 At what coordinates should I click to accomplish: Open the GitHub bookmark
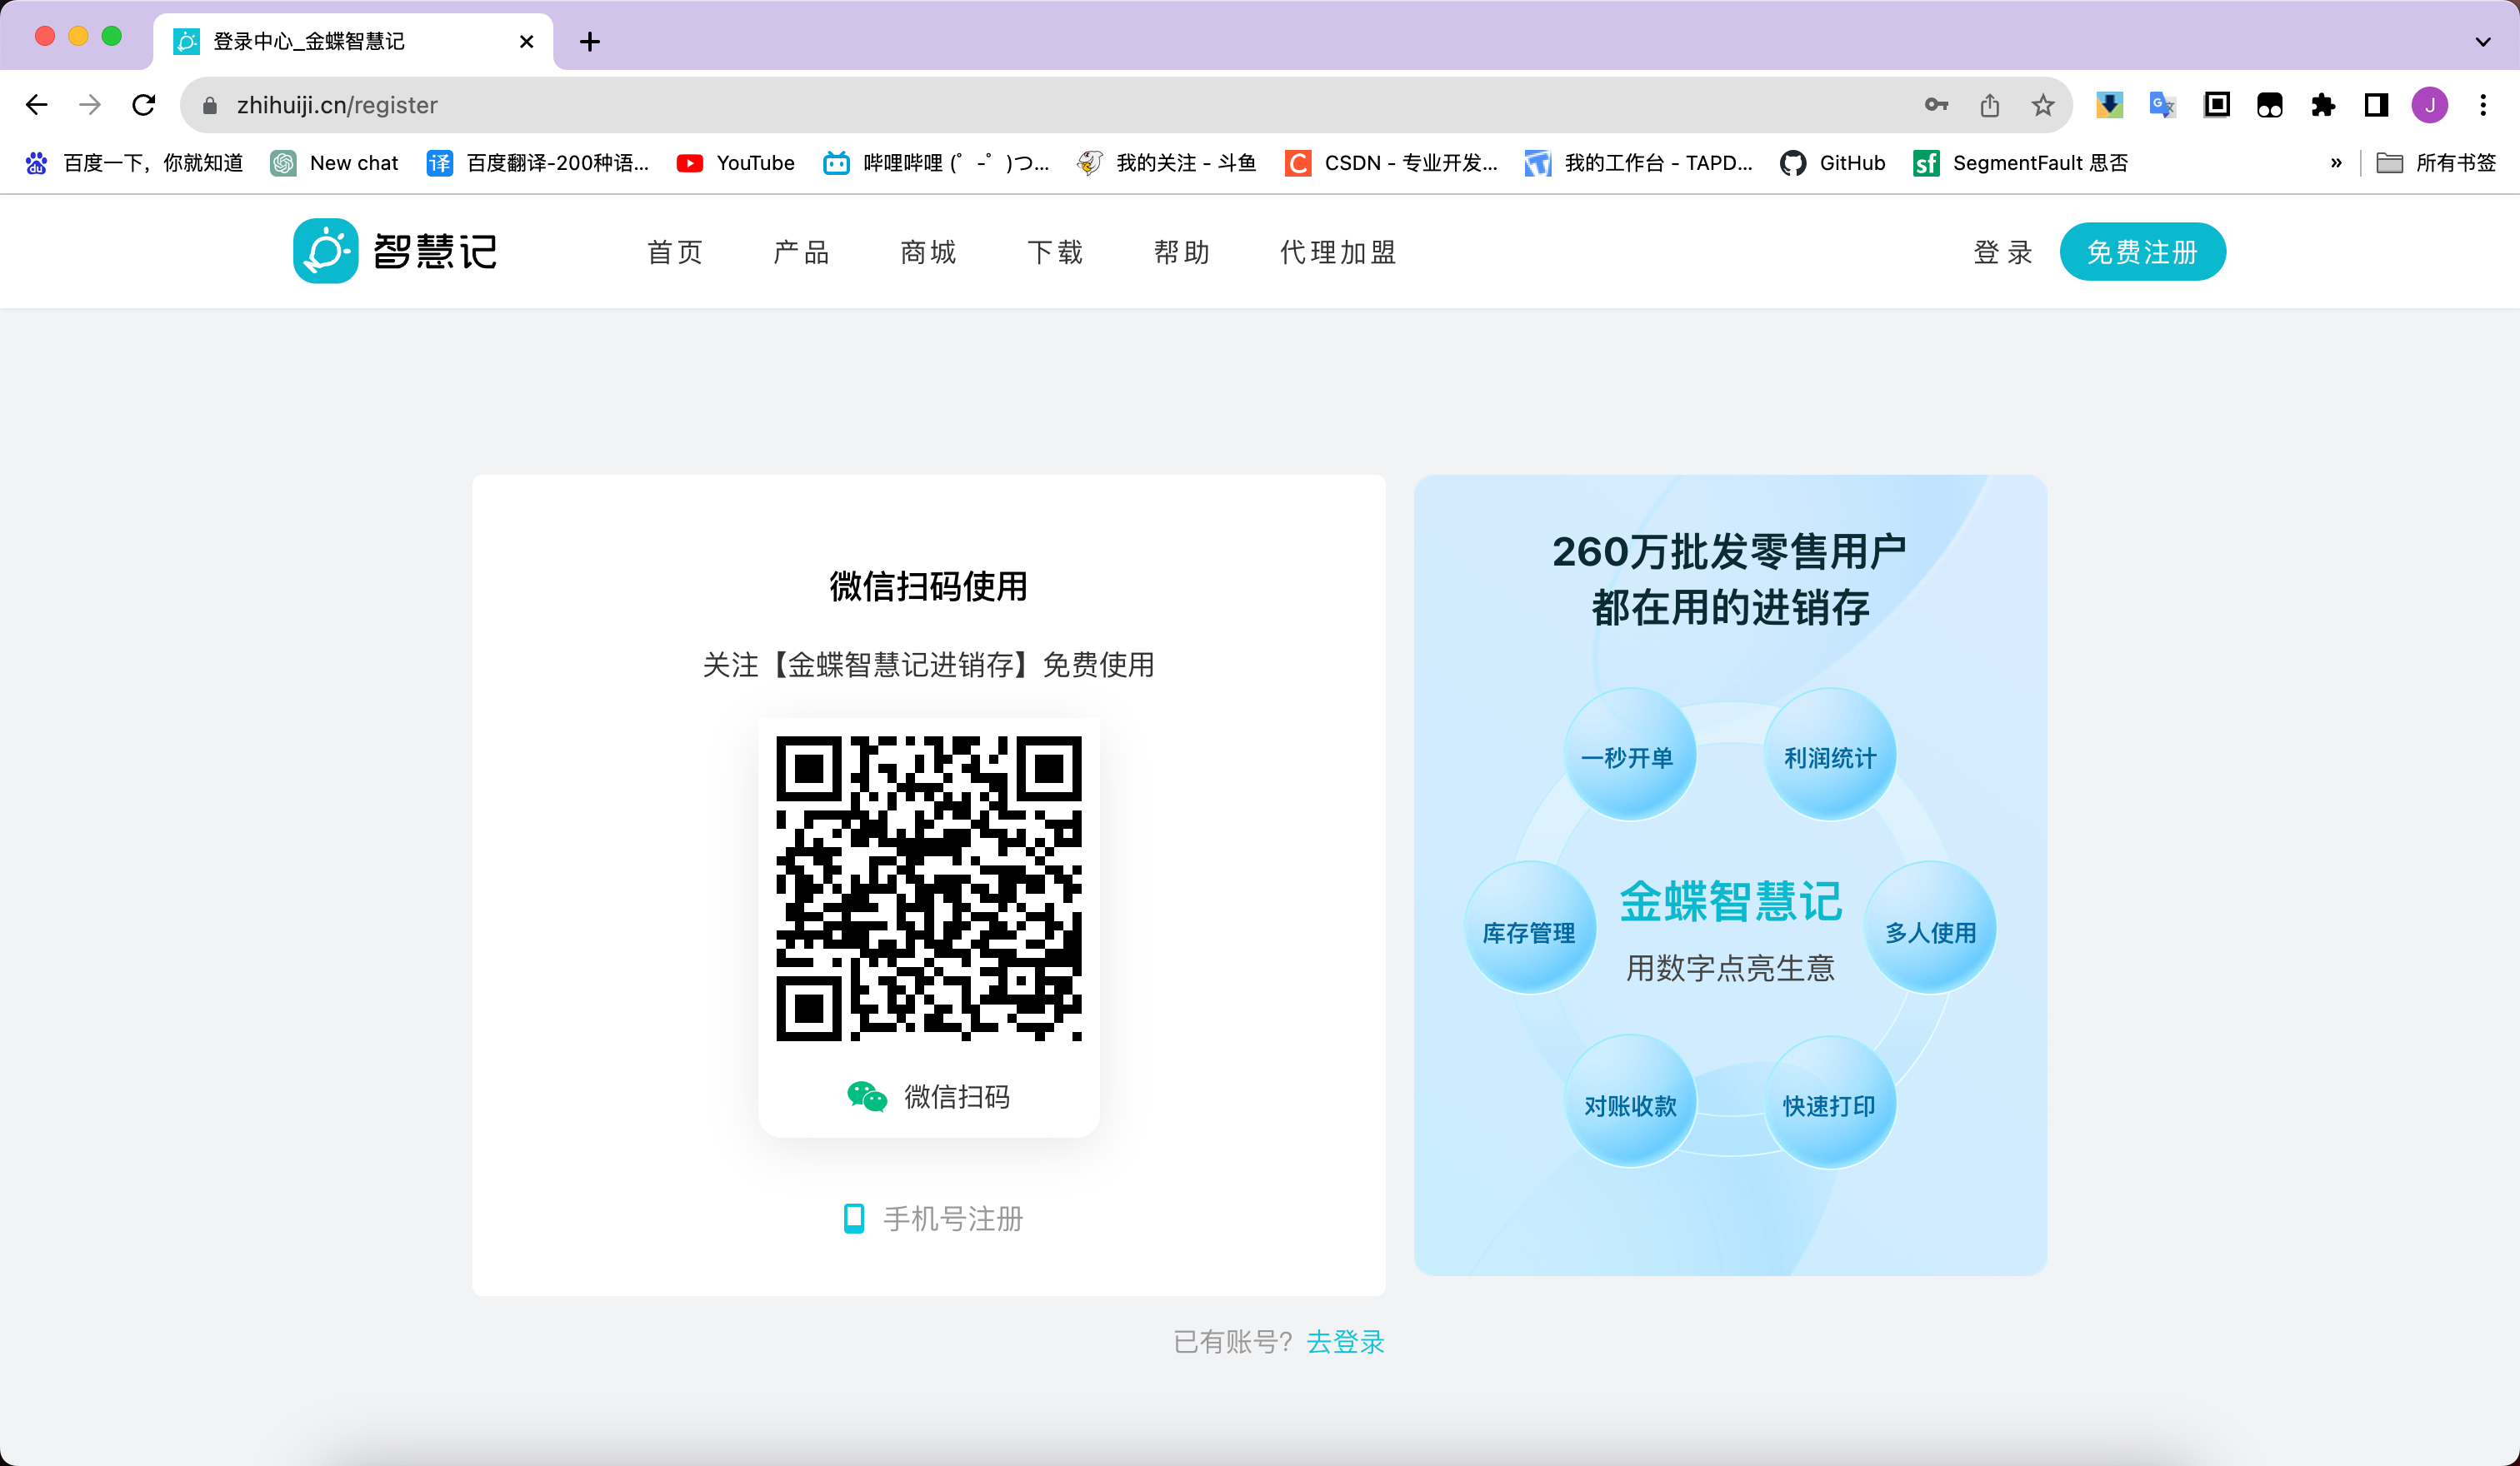[1832, 163]
